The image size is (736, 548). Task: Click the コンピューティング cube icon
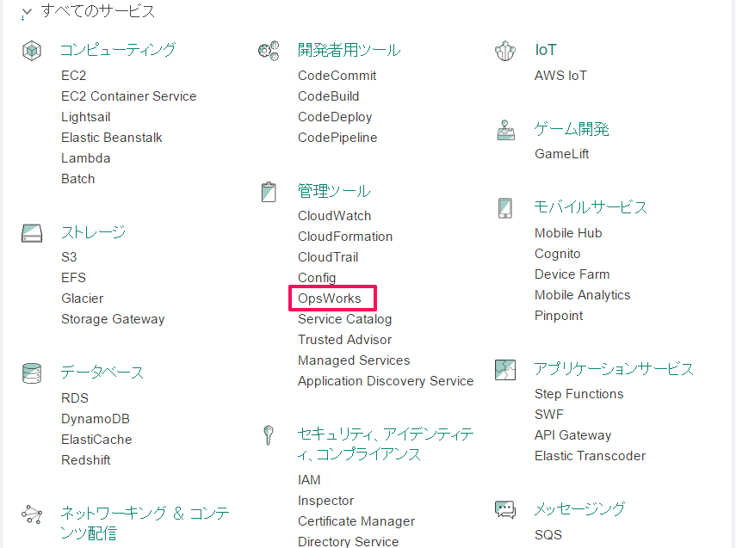tap(32, 50)
